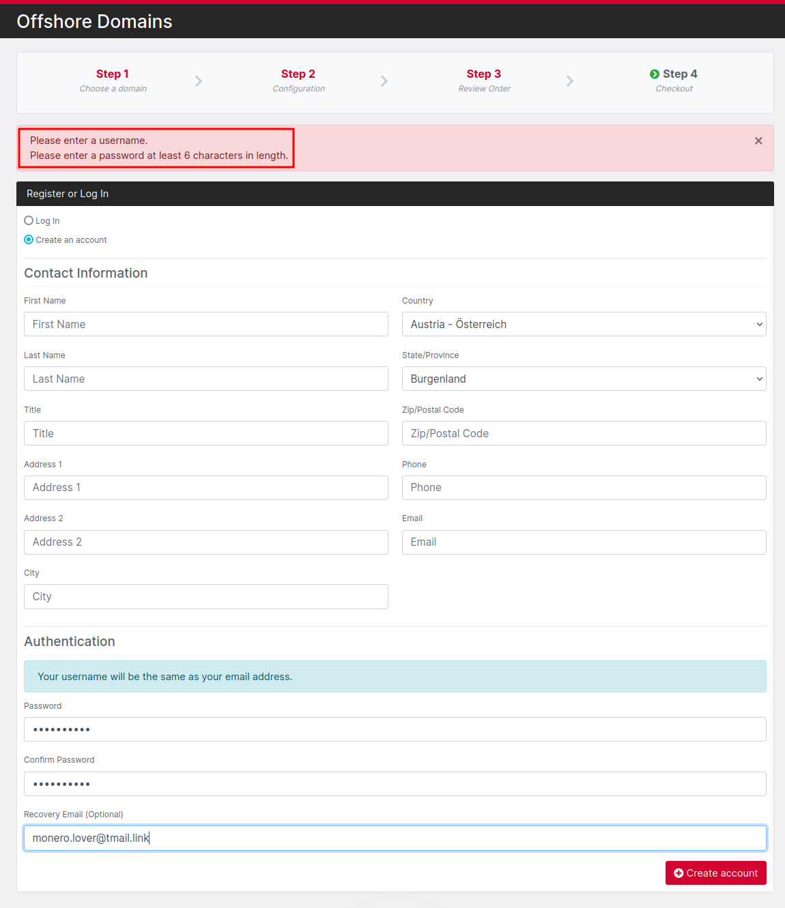
Task: Click the chevron arrow after Step 2
Action: (384, 81)
